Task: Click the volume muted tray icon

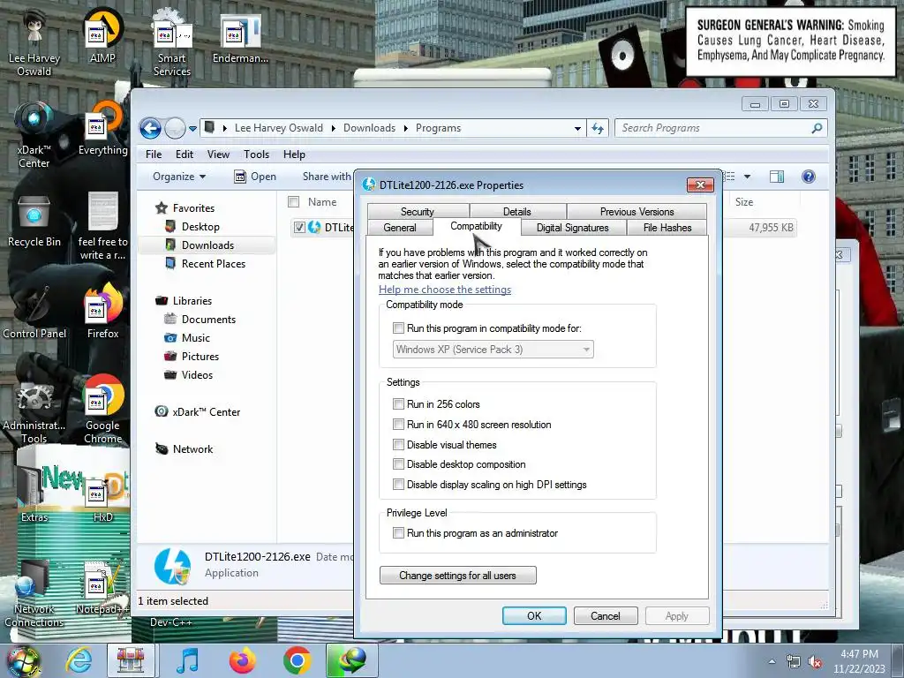Action: coord(815,662)
